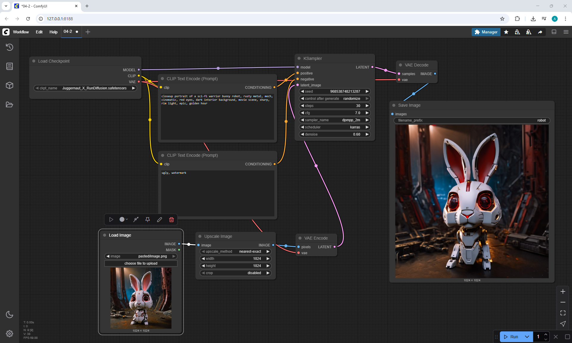
Task: Open the Workflow menu
Action: pyautogui.click(x=21, y=32)
